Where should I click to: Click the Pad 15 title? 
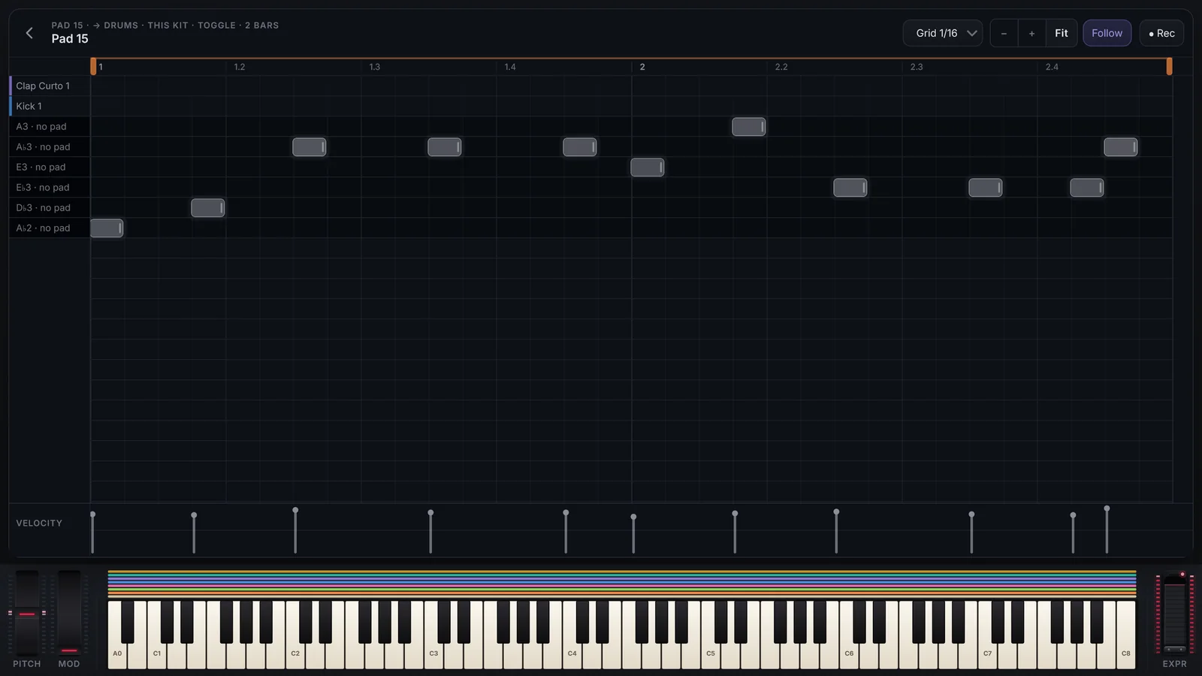(70, 38)
